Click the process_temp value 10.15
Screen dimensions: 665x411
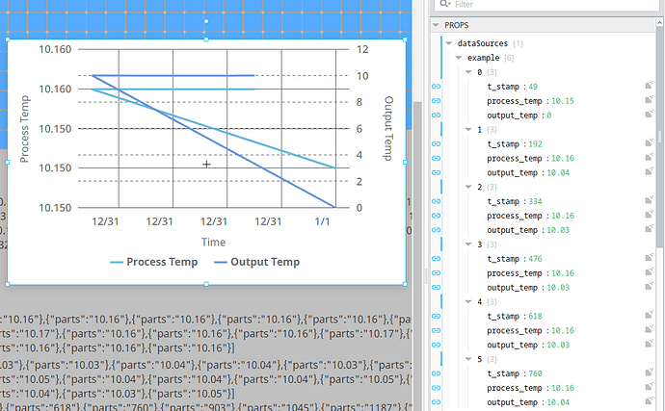563,101
